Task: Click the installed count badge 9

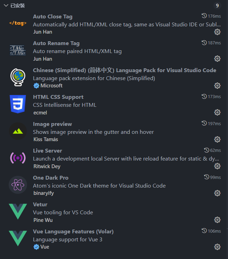Action: (217, 6)
